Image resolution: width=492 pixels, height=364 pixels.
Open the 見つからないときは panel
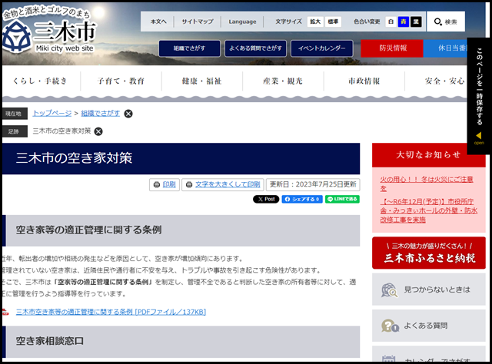[429, 290]
